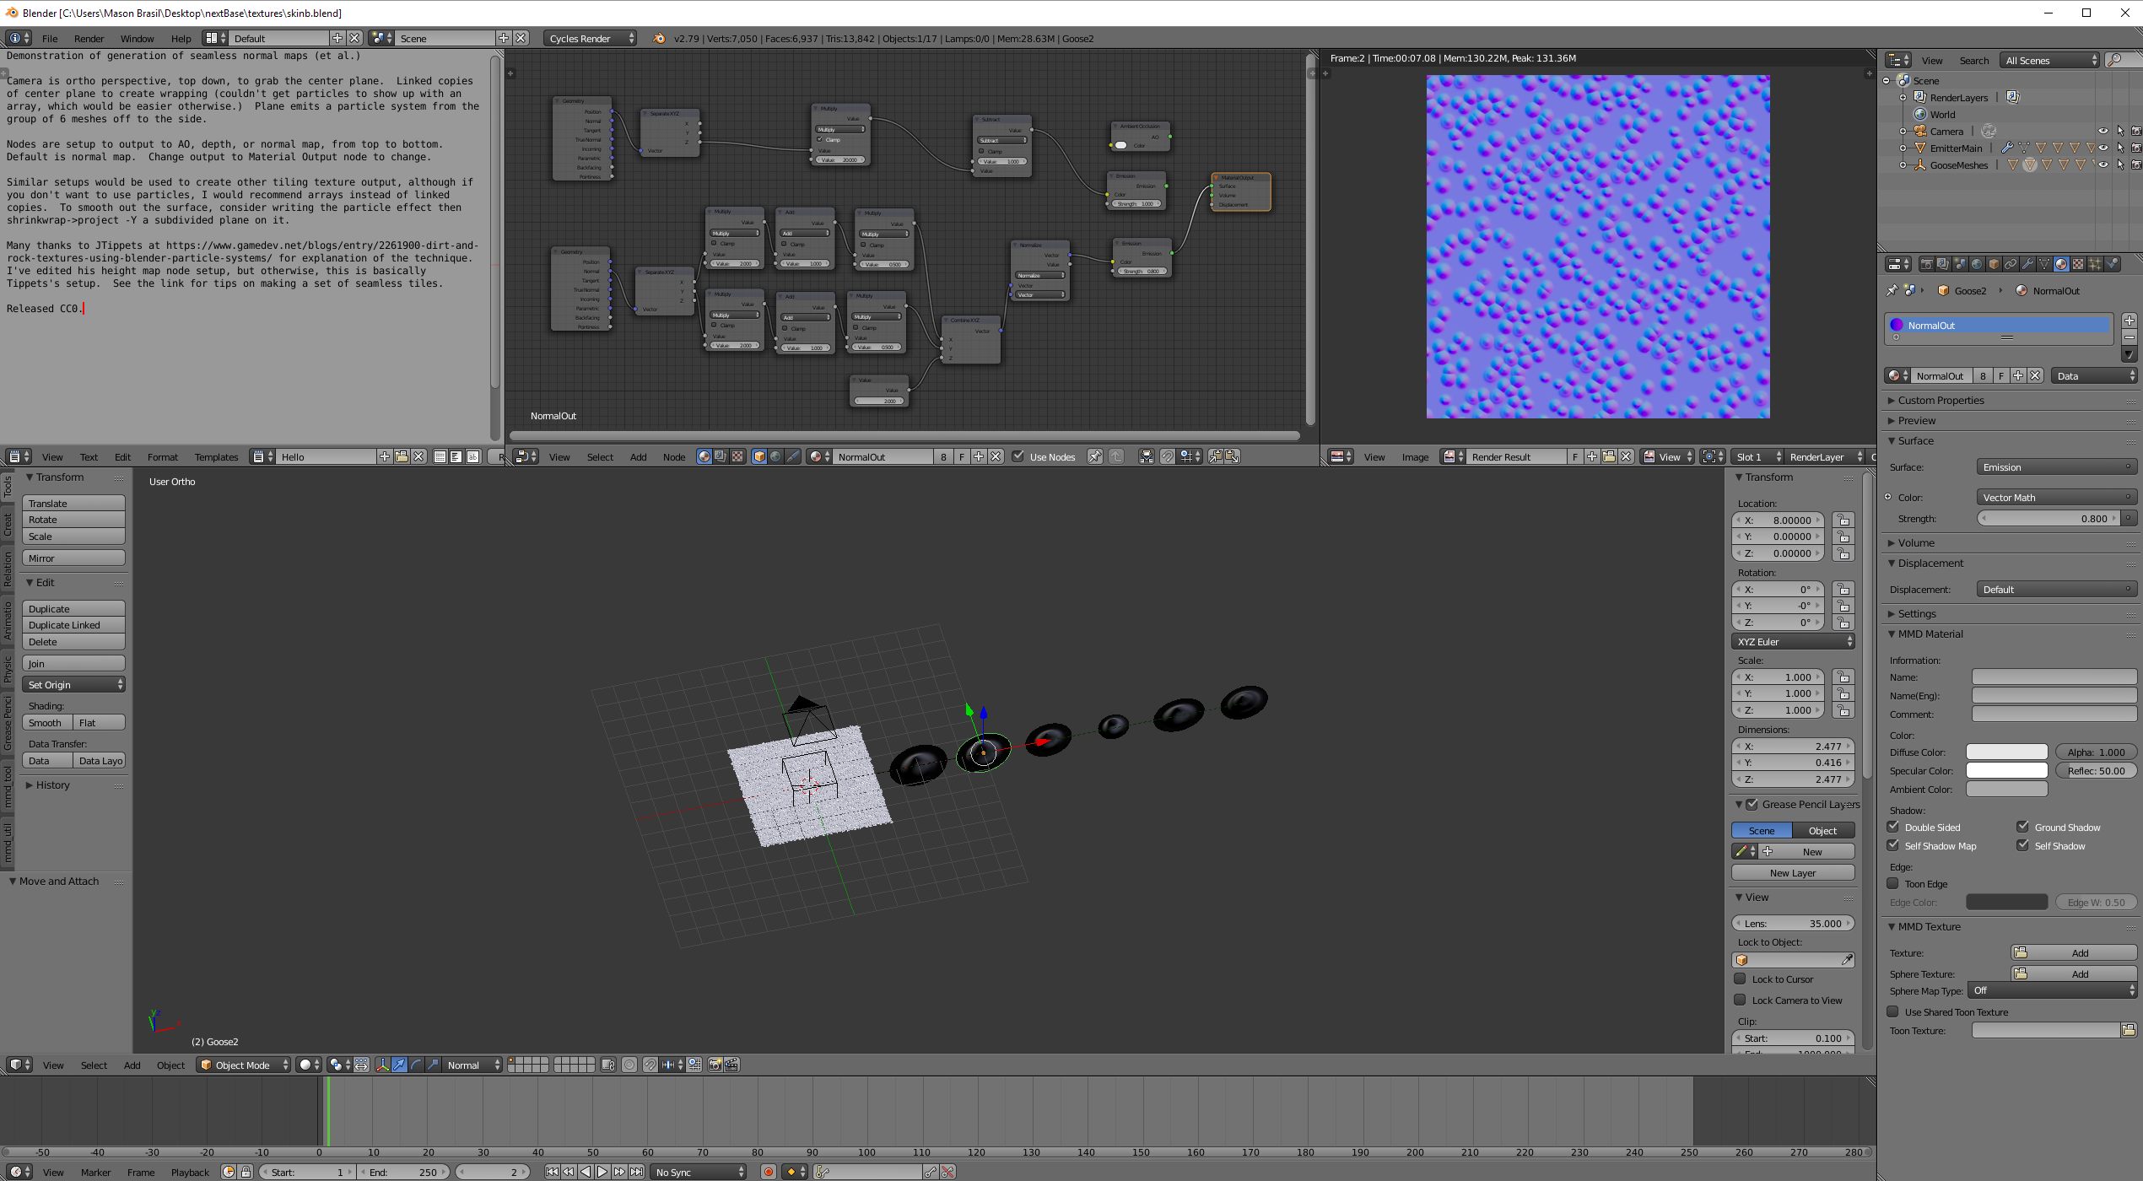Click the copy nodes icon in node header

[1215, 456]
